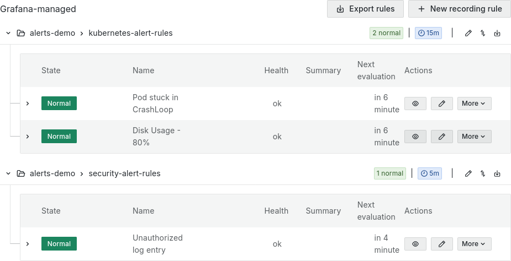This screenshot has width=511, height=261.
Task: View the Pod stuck in CrashLoop rule
Action: (x=415, y=104)
